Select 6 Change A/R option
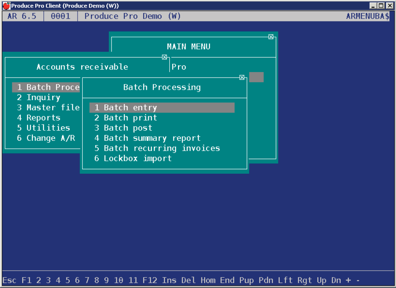The height and width of the screenshot is (288, 396). tap(46, 138)
